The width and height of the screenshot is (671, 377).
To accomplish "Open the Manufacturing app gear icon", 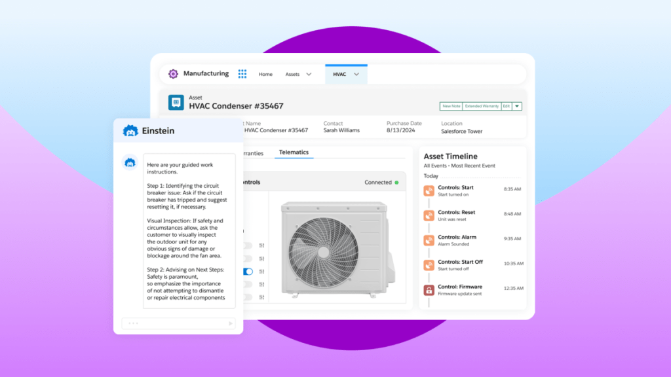I will click(x=173, y=73).
